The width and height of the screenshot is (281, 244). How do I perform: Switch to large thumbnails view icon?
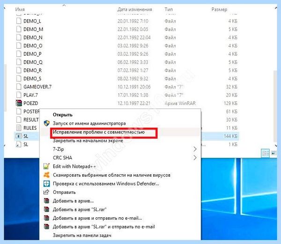click(274, 153)
